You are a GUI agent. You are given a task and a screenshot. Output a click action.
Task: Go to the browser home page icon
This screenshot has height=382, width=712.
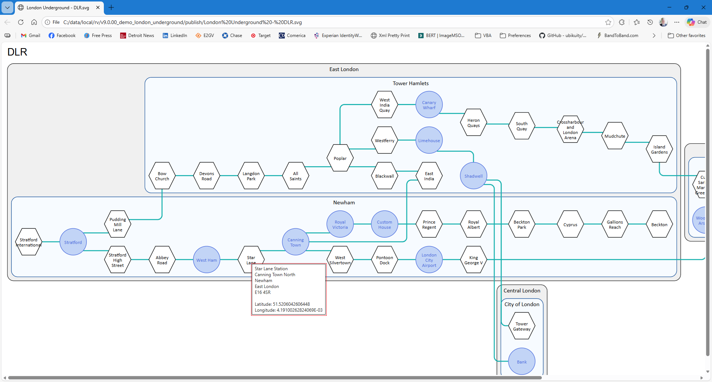[x=34, y=22]
